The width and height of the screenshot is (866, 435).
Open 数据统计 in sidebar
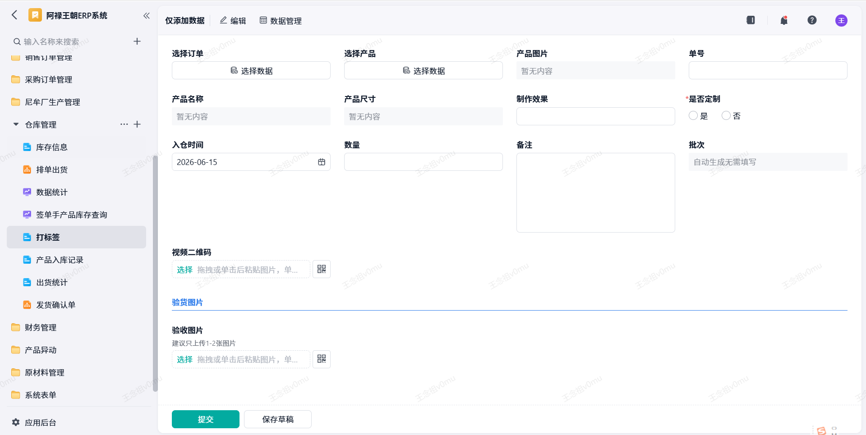coord(76,192)
